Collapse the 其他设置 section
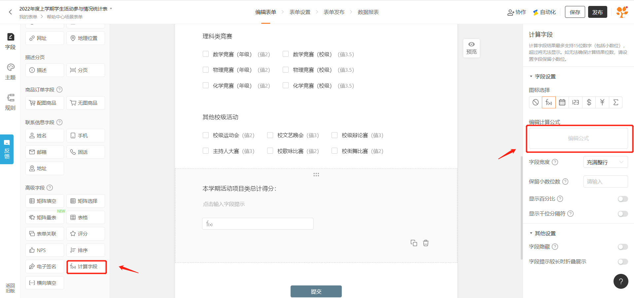Screen dimensions: 634x298 [531, 233]
